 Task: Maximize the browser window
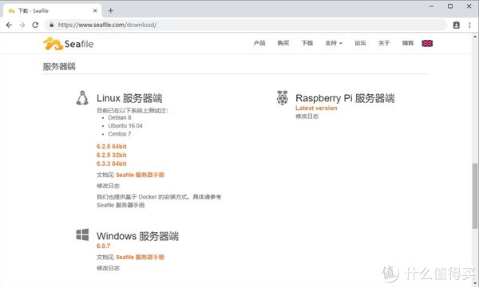pos(450,6)
